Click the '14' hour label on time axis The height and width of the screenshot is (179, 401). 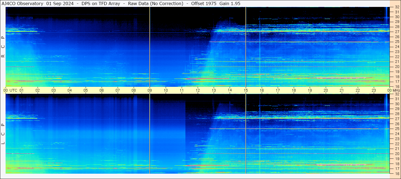click(230, 90)
